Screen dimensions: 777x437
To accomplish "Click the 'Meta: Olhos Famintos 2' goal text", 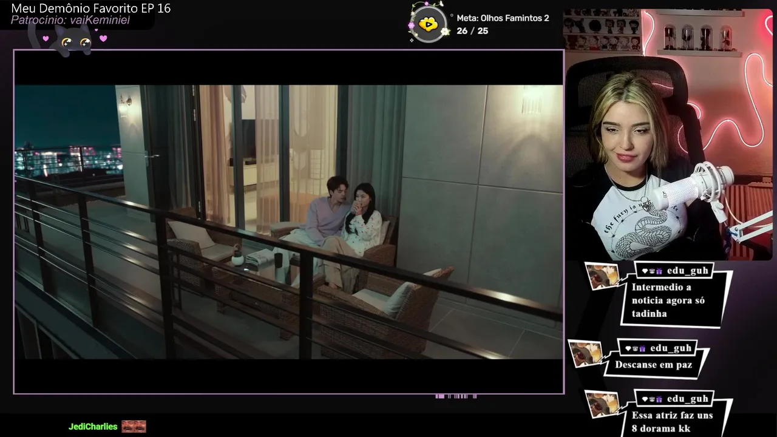I will [x=503, y=18].
